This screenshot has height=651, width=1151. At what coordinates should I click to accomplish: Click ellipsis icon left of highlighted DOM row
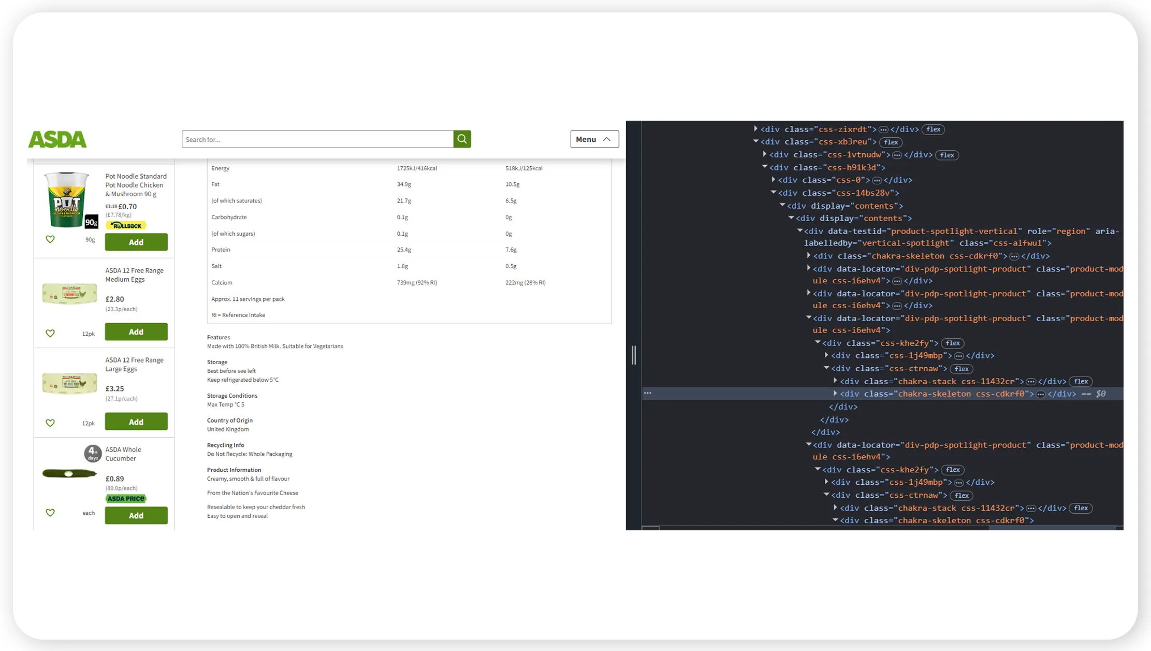pos(648,393)
